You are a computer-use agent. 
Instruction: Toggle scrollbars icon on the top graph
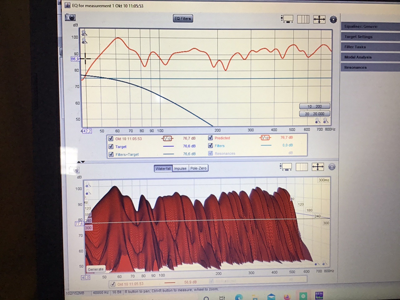tap(287, 19)
